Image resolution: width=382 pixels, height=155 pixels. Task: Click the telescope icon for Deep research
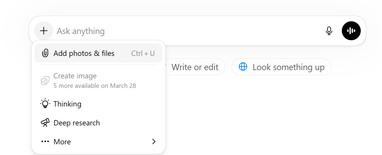pyautogui.click(x=45, y=123)
